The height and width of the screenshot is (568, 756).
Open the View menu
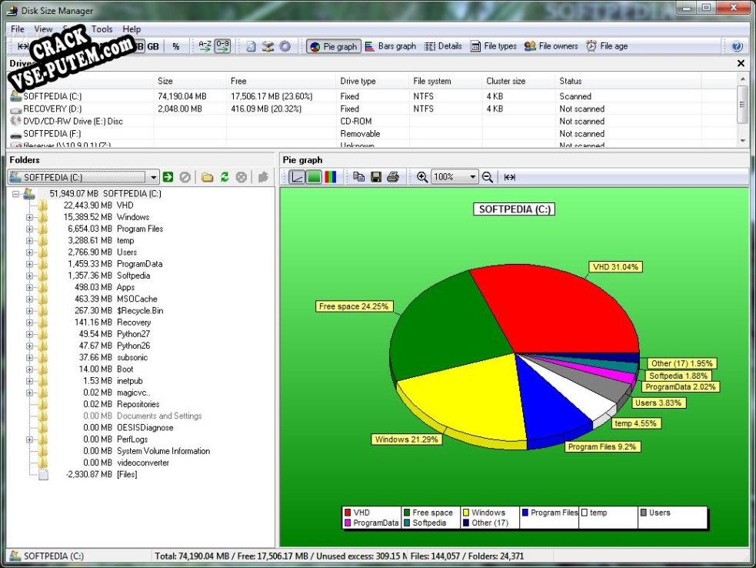pos(43,29)
